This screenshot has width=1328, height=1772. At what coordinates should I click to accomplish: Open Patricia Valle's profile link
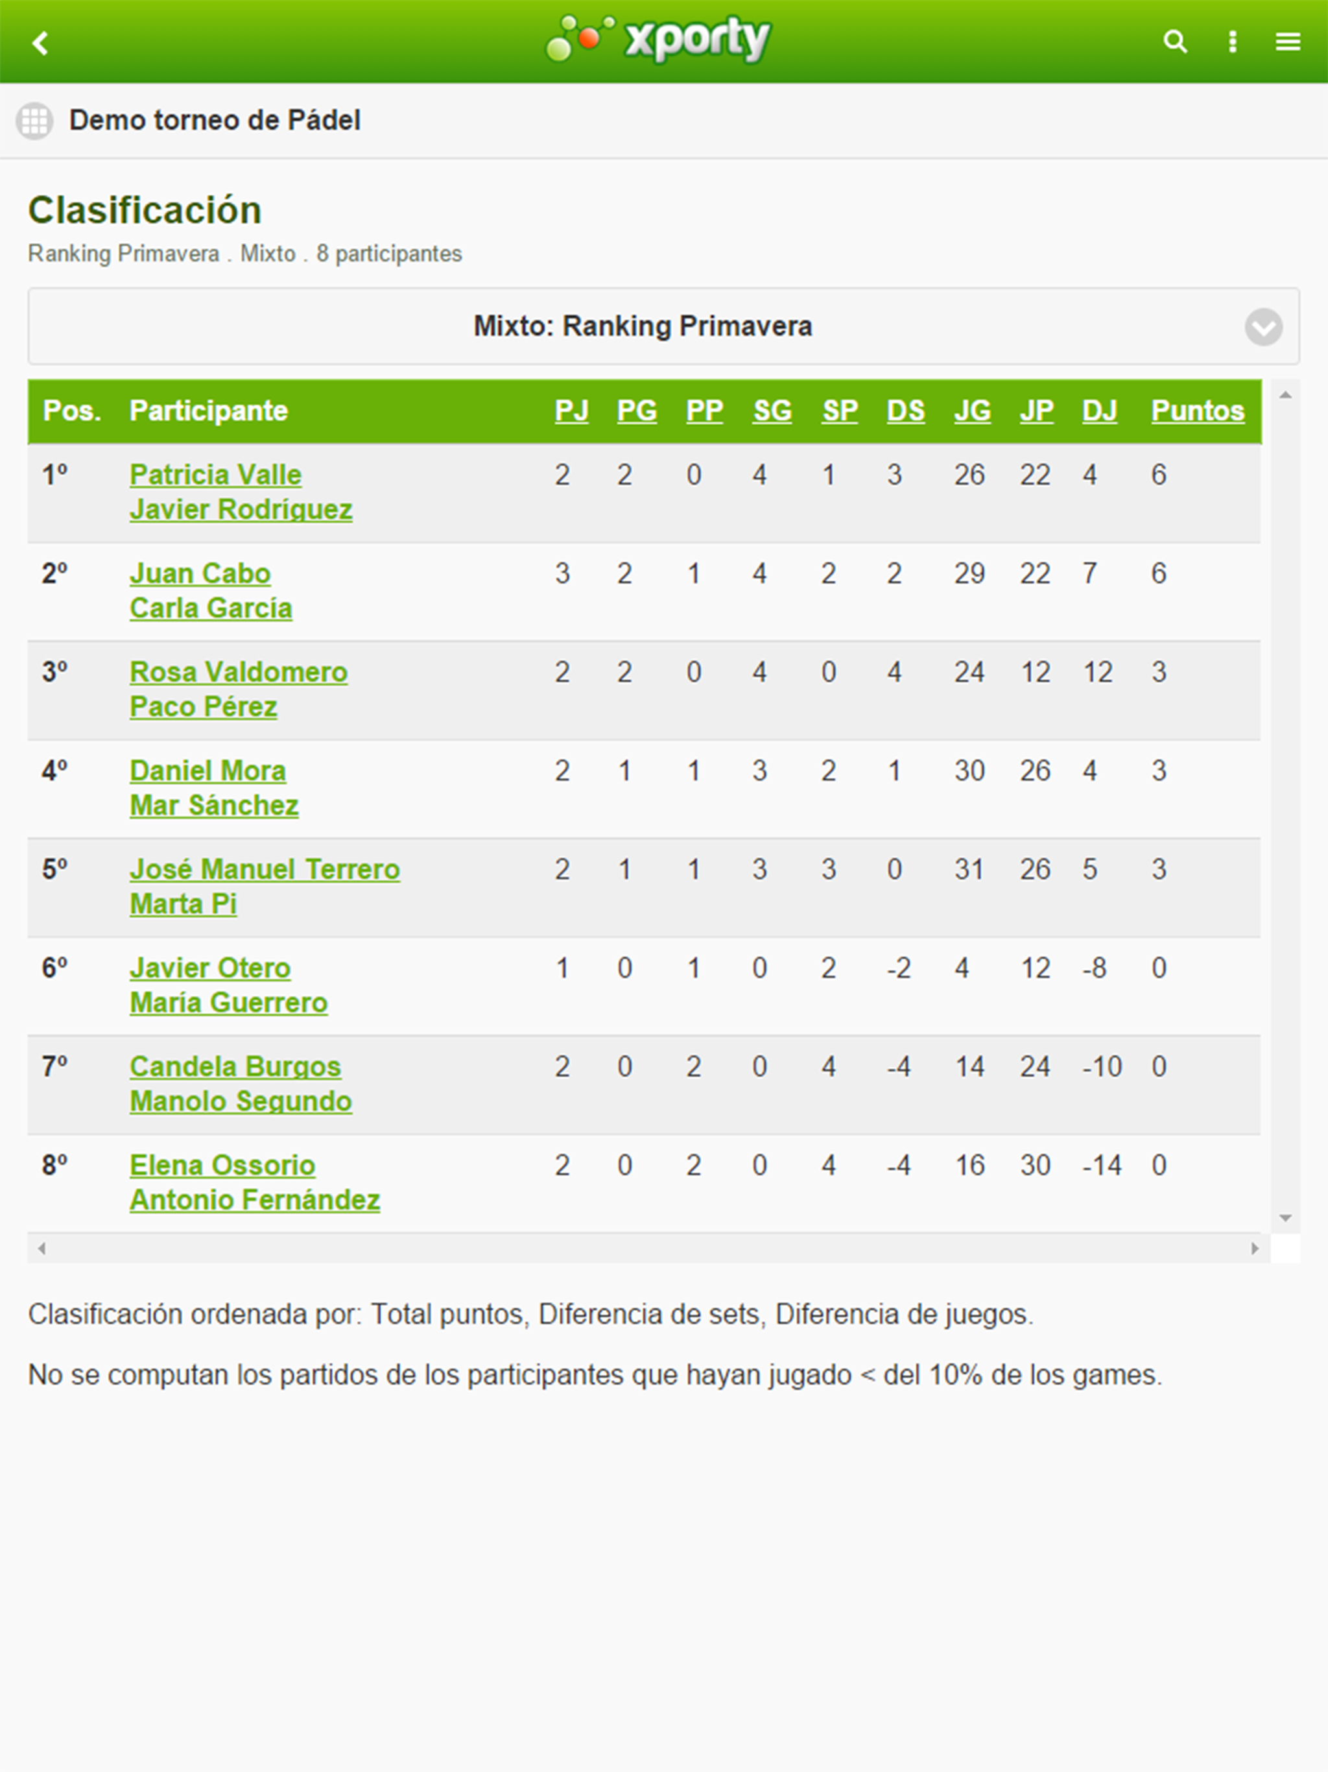coord(215,475)
